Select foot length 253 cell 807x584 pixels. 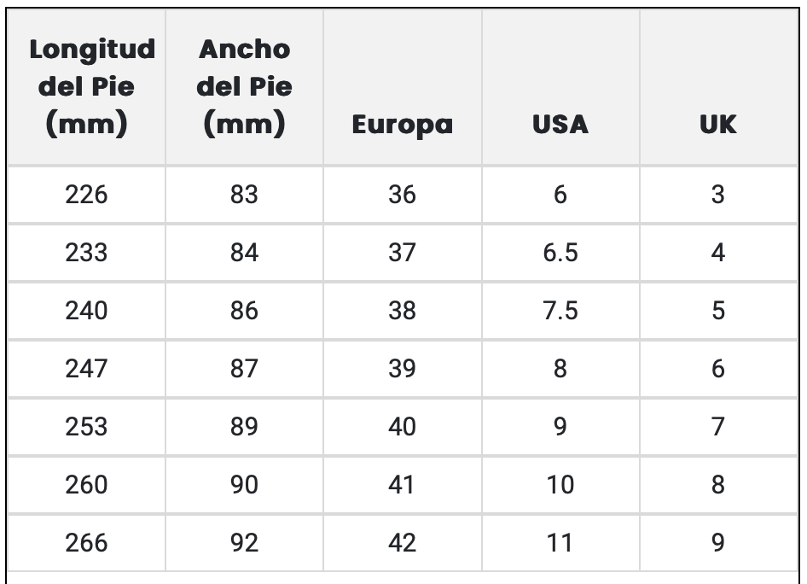tap(86, 426)
